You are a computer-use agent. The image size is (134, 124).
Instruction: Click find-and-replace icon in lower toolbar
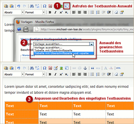coord(37,68)
